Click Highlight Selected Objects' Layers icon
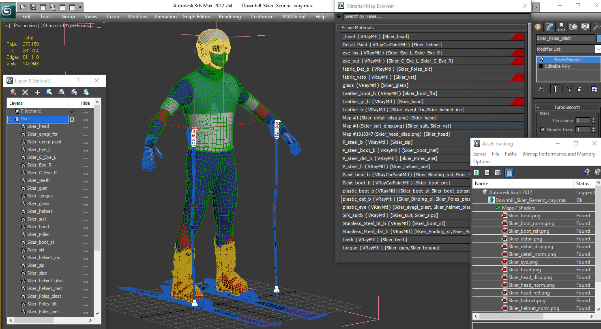The width and height of the screenshot is (601, 329). [62, 92]
